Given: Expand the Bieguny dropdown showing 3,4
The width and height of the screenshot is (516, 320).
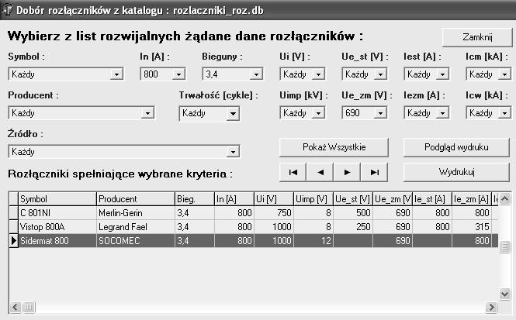Looking at the screenshot, I should [256, 74].
